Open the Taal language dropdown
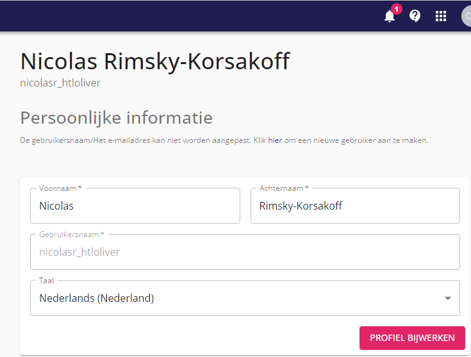 (245, 298)
